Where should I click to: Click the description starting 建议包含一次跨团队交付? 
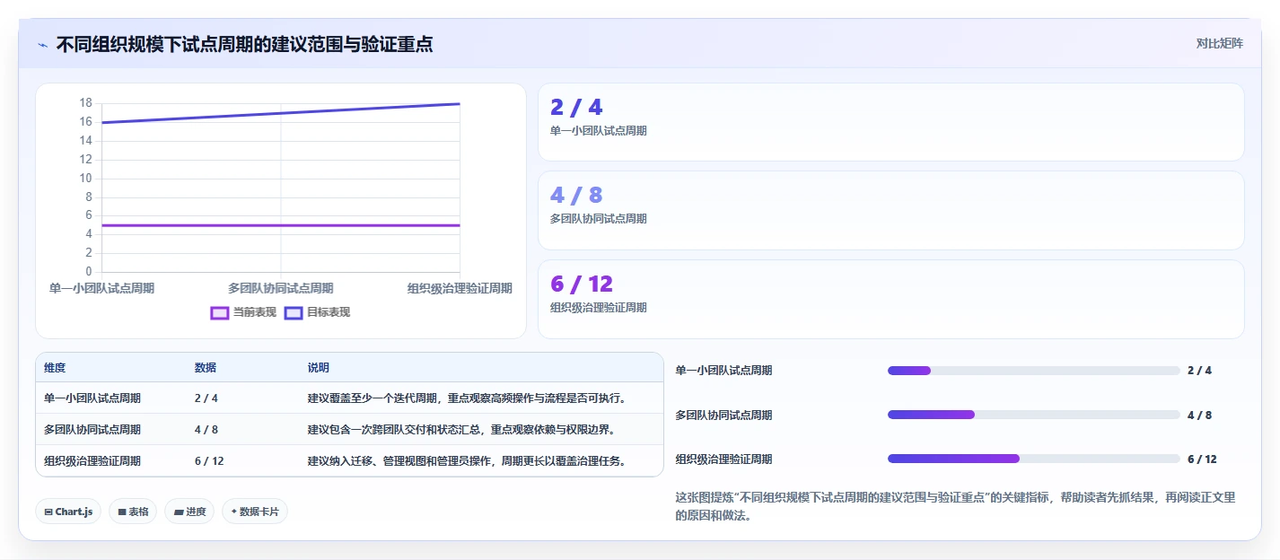(x=461, y=430)
